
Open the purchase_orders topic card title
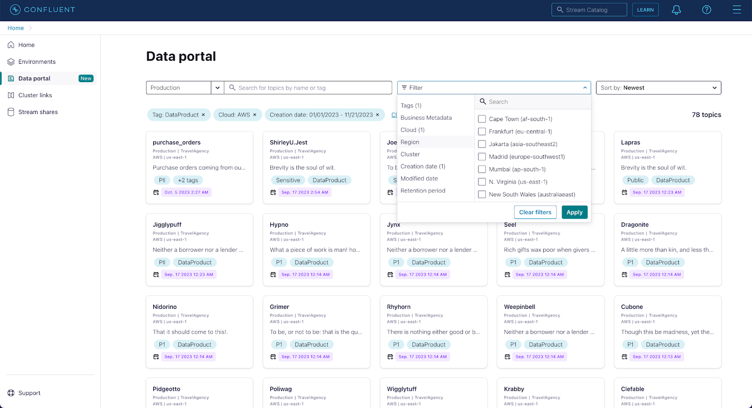(177, 143)
